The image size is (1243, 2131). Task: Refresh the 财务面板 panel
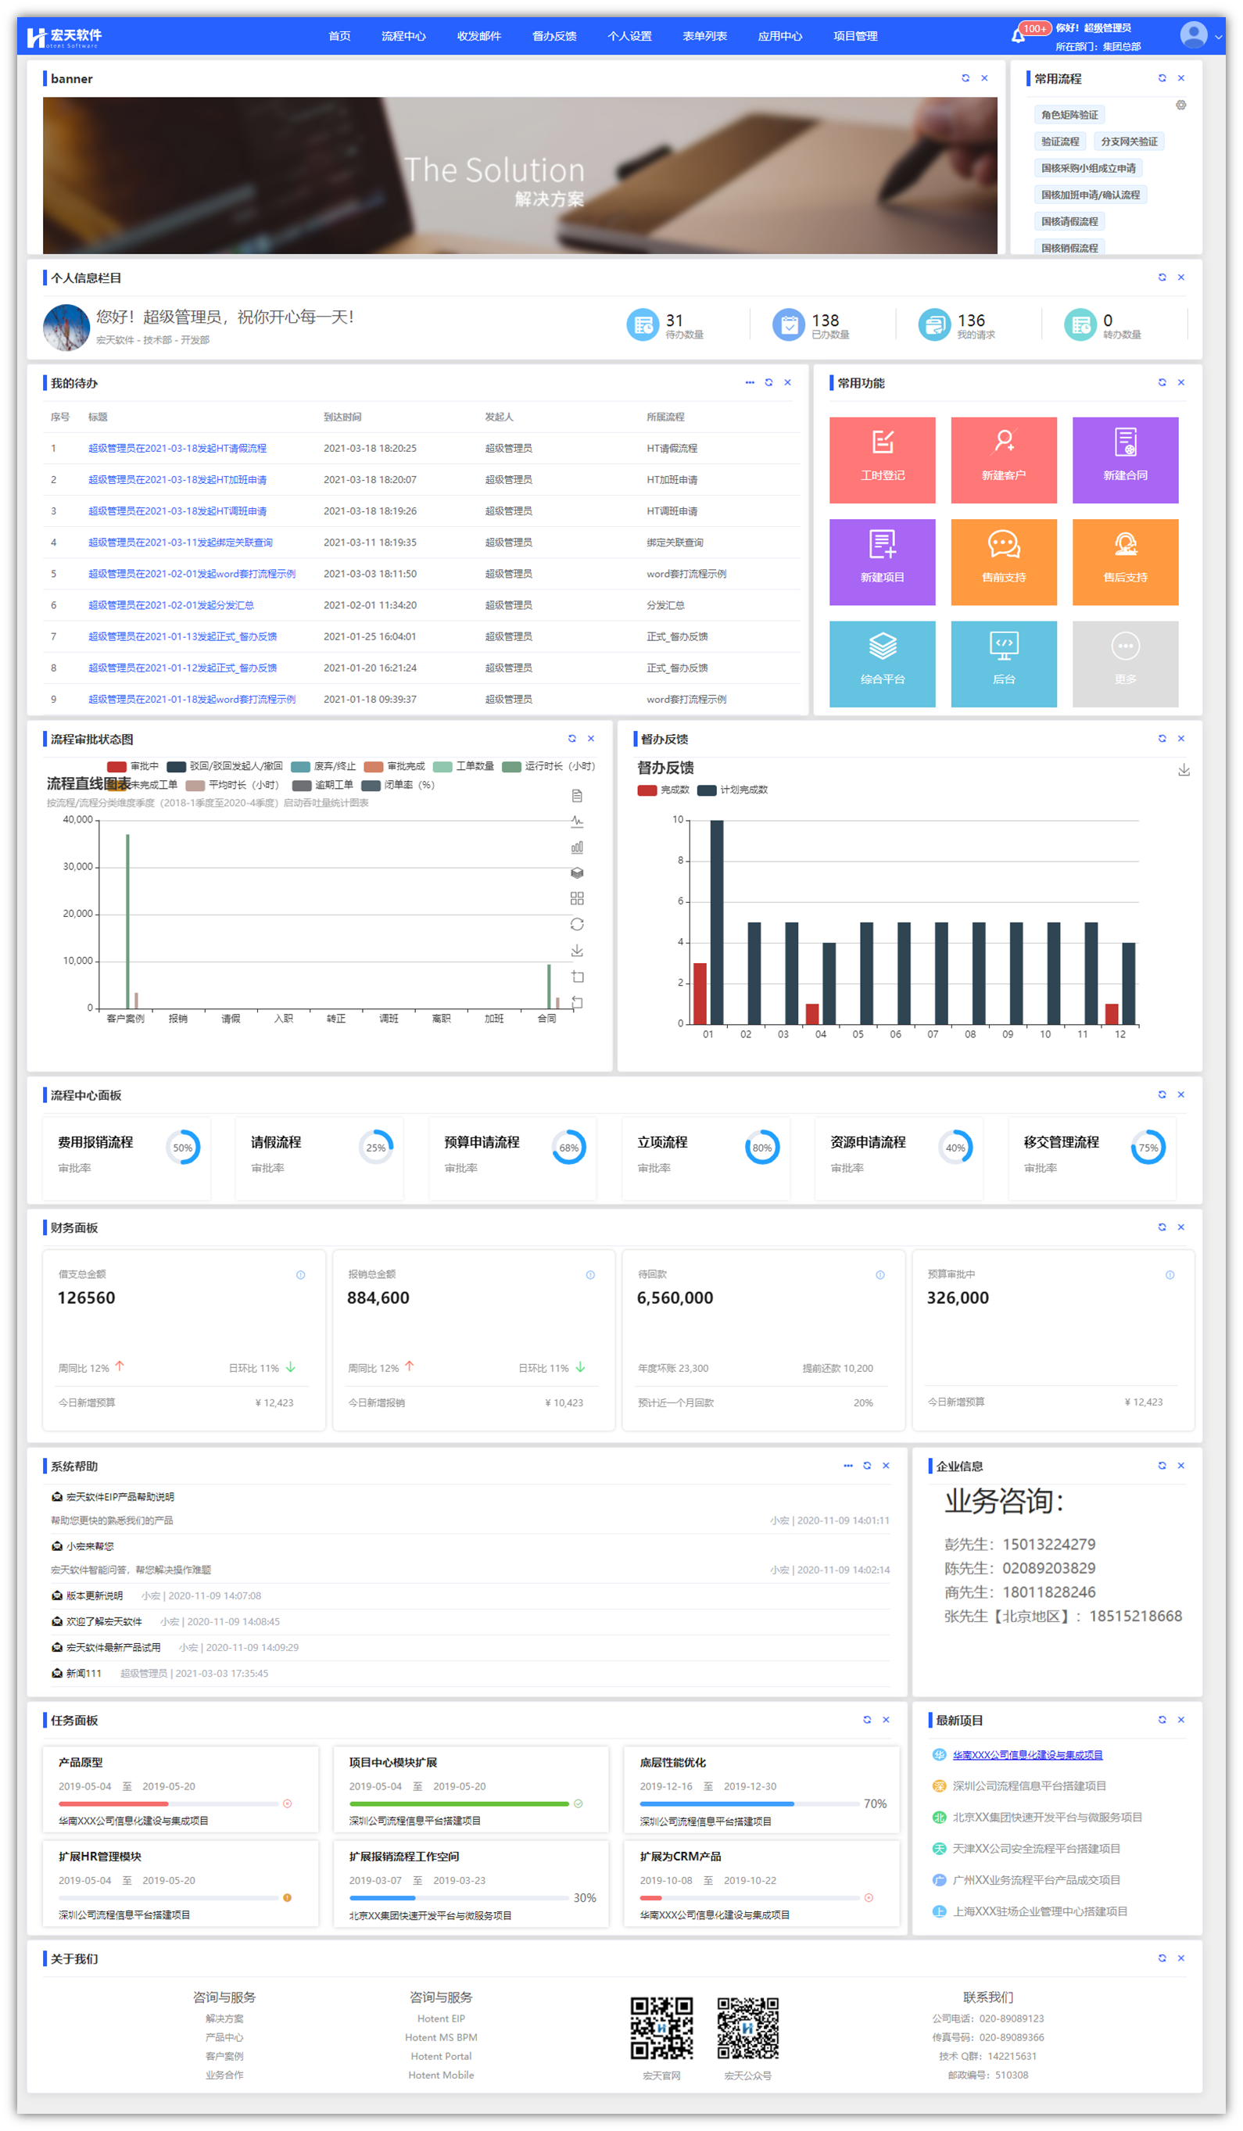pos(1162,1227)
